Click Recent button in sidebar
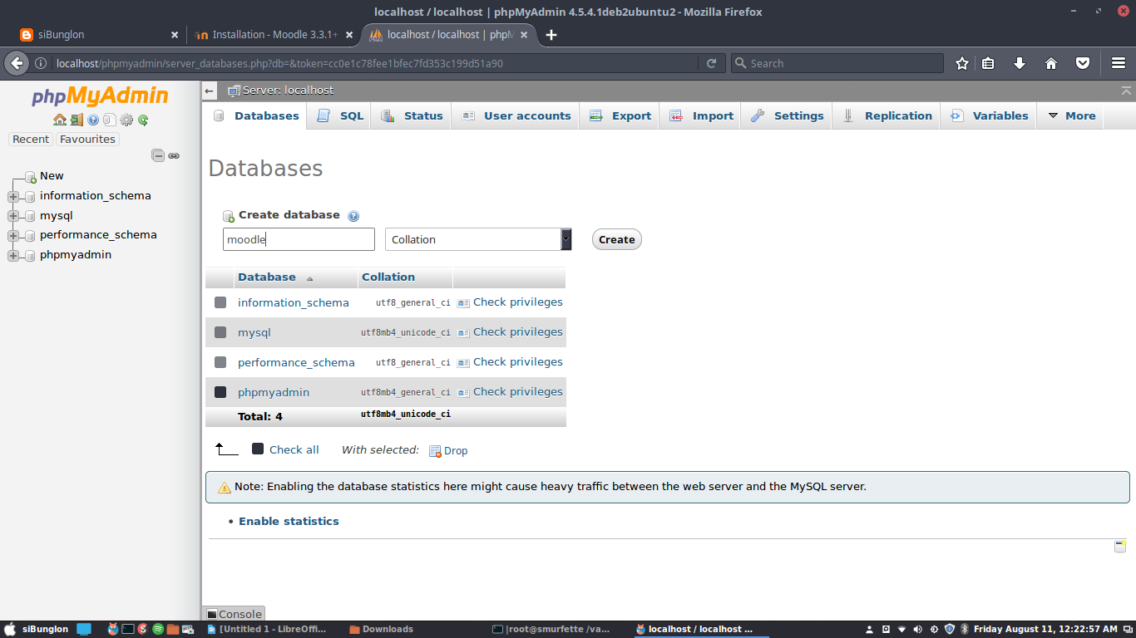Viewport: 1136px width, 638px height. [x=31, y=140]
